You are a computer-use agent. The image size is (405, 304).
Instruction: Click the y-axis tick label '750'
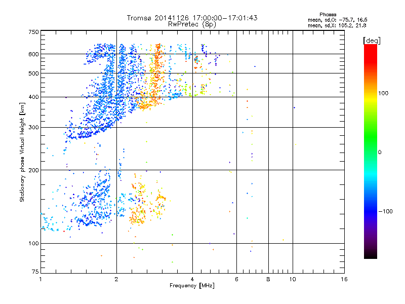33,32
